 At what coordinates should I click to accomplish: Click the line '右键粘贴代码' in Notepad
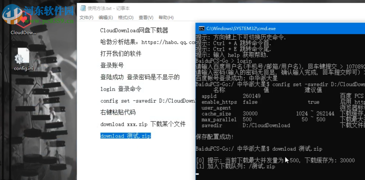[118, 113]
